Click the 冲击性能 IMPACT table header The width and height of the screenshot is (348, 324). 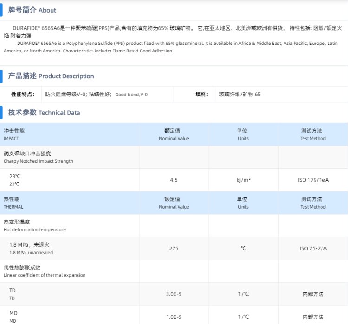tap(14, 134)
